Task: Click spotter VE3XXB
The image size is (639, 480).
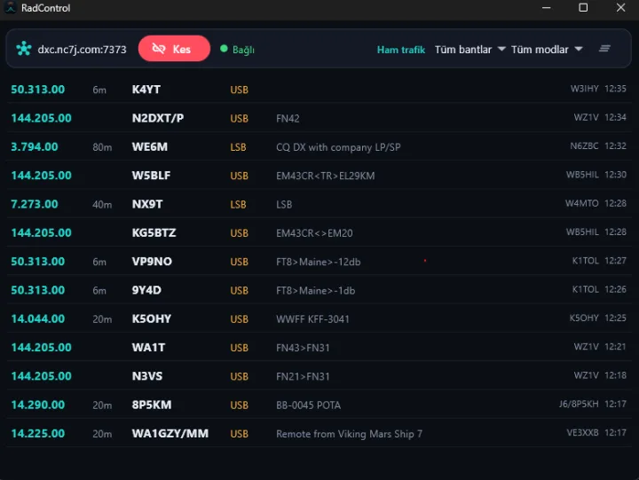Action: (x=583, y=433)
